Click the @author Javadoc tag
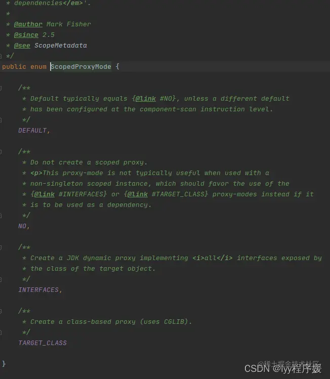Image resolution: width=330 pixels, height=379 pixels. point(28,24)
